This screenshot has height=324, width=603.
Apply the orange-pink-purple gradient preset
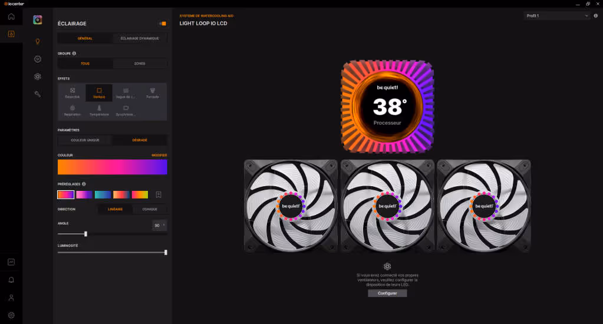(66, 194)
